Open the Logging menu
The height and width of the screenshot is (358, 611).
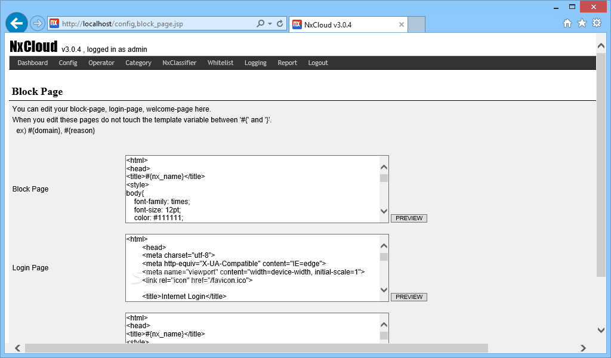[255, 63]
